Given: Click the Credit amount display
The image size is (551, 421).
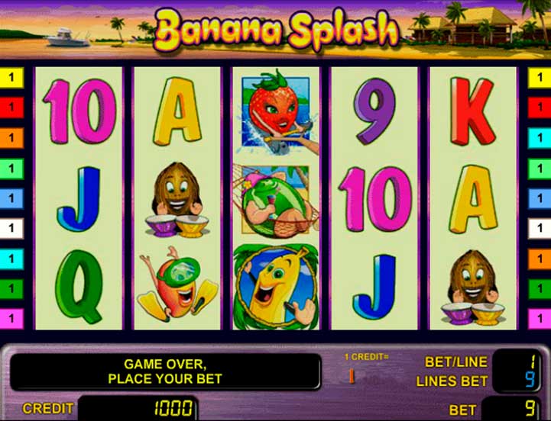Looking at the screenshot, I should pyautogui.click(x=138, y=408).
